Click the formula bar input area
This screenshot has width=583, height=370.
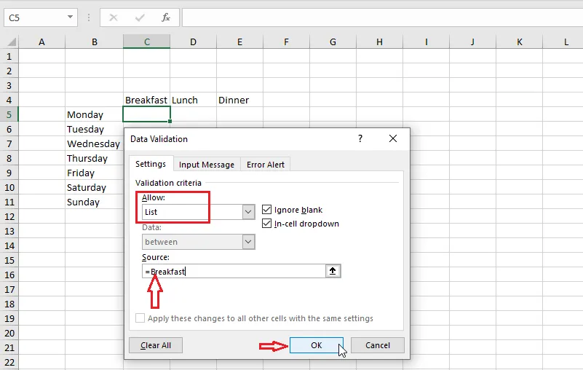pyautogui.click(x=382, y=17)
